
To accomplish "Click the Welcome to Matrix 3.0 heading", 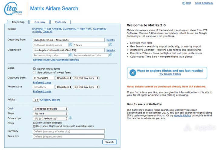I will point(146,25).
